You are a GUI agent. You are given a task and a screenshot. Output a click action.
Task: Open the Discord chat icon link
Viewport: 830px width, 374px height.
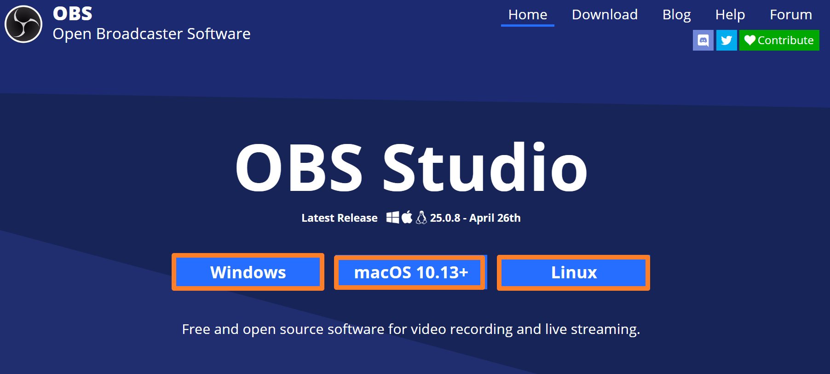click(703, 40)
